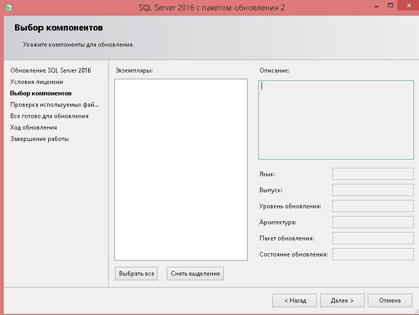Cancel setup with the 'Отмена' button
Screen dimensions: 419x315
pos(390,300)
